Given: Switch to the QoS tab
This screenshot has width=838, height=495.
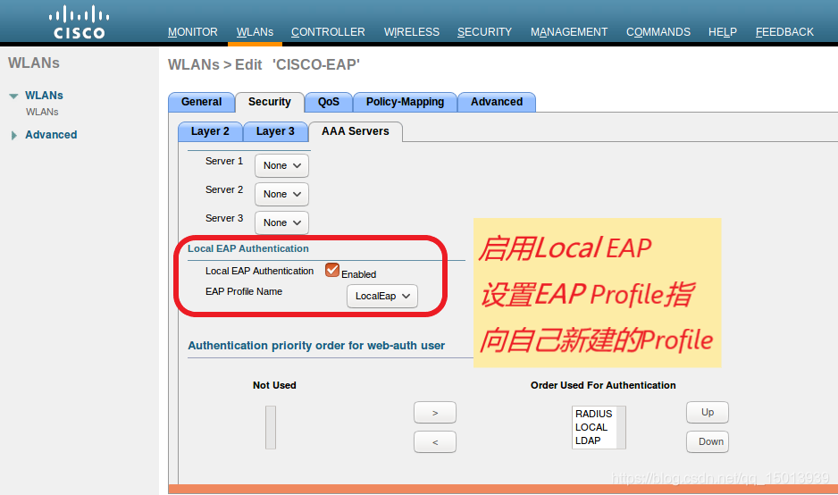Looking at the screenshot, I should [x=329, y=102].
